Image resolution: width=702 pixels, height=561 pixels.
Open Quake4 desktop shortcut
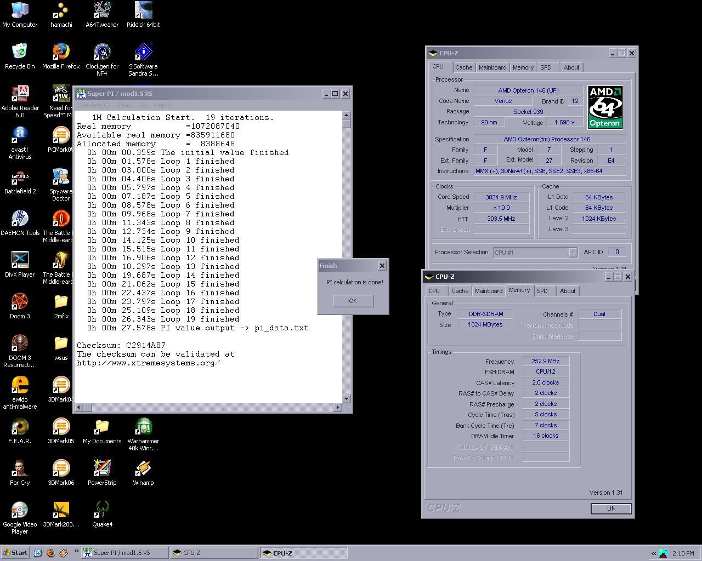click(x=102, y=514)
